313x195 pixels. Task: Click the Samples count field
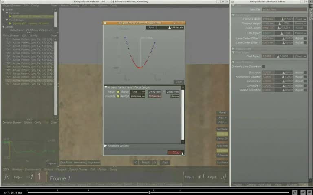pyautogui.click(x=155, y=96)
